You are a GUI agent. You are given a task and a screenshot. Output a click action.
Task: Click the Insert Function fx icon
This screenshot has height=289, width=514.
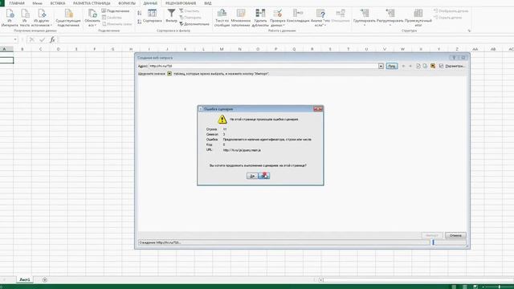click(x=52, y=39)
